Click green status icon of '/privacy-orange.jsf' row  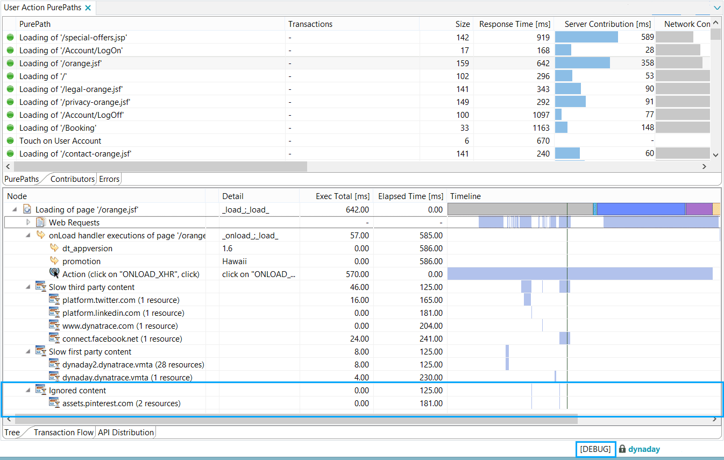(x=10, y=102)
